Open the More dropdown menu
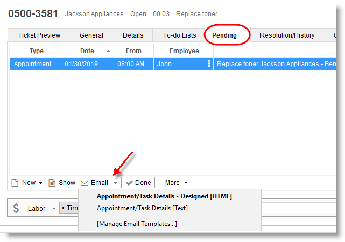The image size is (345, 242). 176,183
